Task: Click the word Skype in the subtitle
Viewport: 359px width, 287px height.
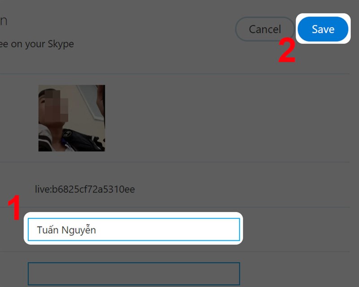Action: [x=61, y=44]
